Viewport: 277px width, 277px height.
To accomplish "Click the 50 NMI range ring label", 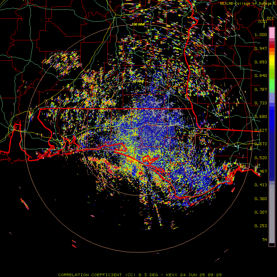I will 138,82.
